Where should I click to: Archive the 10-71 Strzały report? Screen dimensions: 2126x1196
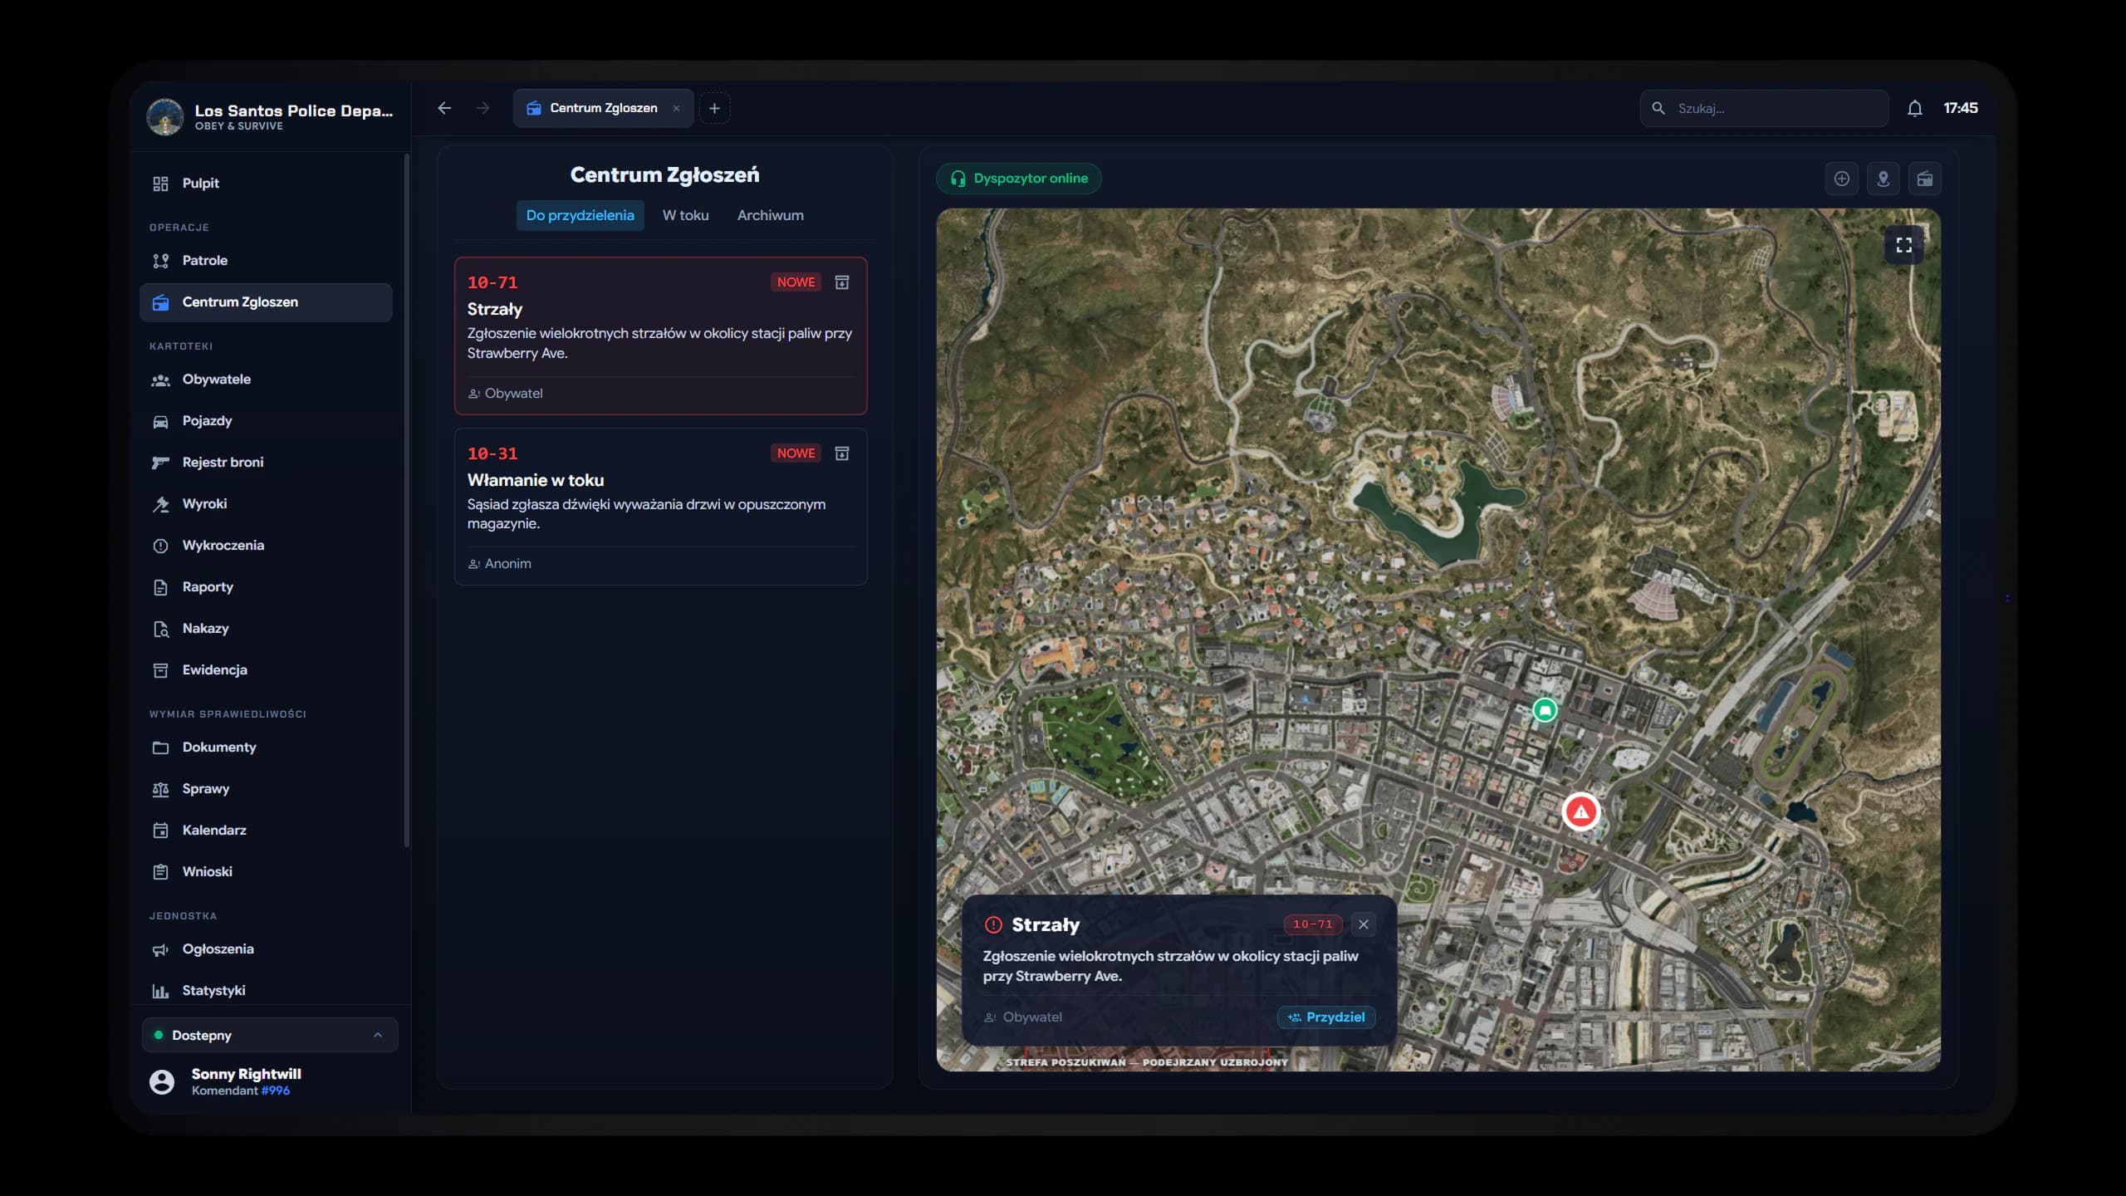click(x=841, y=282)
